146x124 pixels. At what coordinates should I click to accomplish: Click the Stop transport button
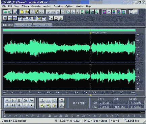(x=7, y=100)
